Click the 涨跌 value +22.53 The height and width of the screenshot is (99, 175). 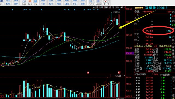(x=149, y=52)
